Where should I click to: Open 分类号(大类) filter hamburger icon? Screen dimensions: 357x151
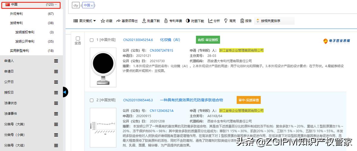(56, 124)
